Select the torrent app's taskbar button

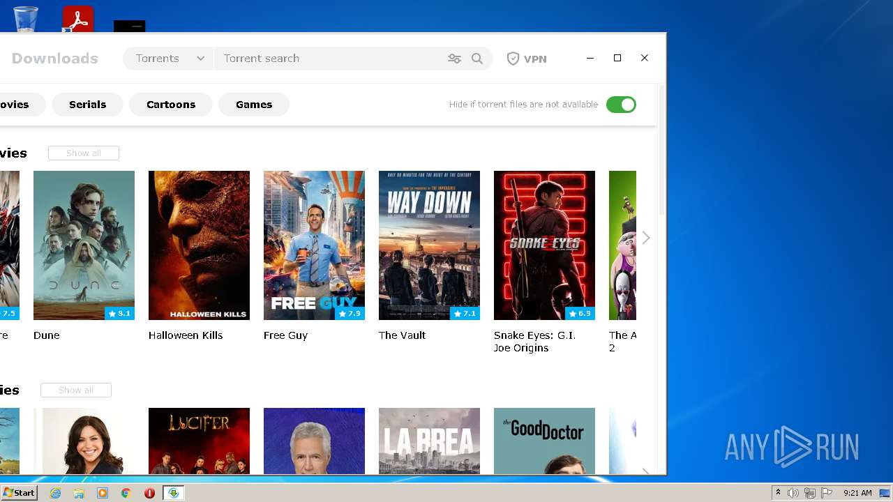pyautogui.click(x=173, y=493)
